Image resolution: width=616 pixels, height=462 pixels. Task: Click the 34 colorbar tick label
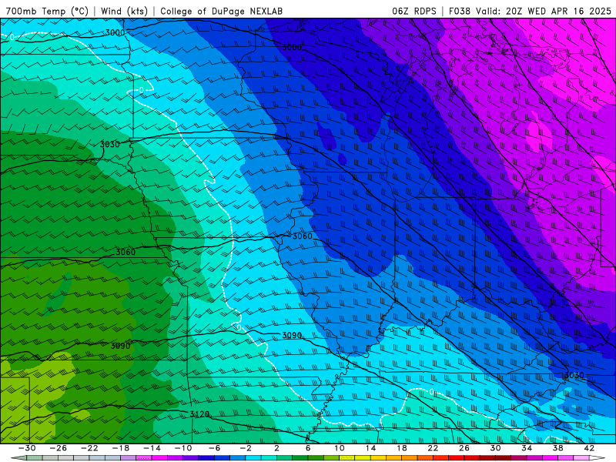pos(527,448)
